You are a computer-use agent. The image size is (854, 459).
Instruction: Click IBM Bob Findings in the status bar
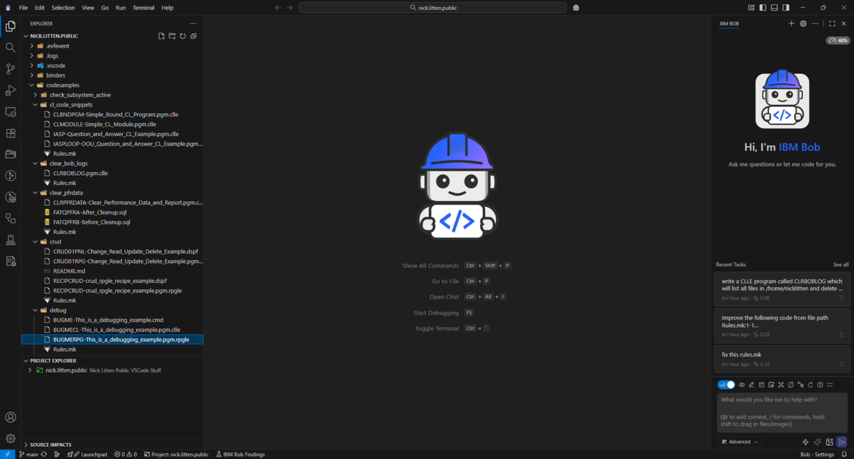click(x=240, y=455)
